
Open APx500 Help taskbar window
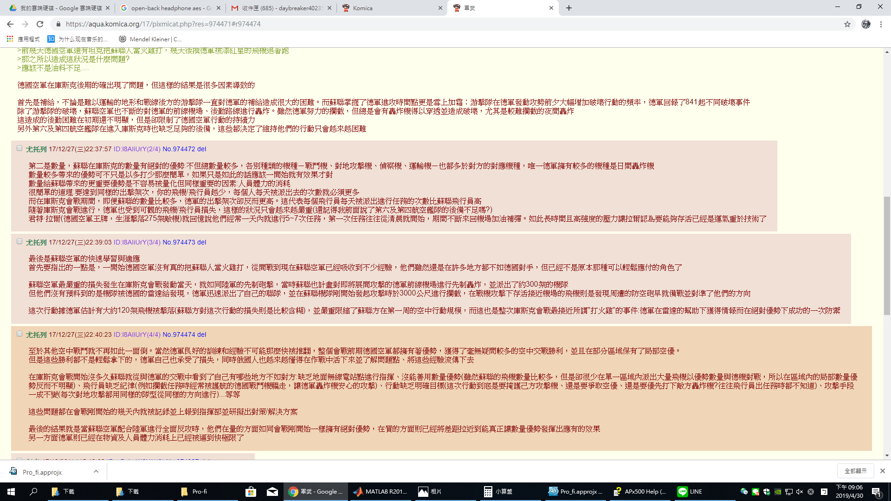[639, 491]
